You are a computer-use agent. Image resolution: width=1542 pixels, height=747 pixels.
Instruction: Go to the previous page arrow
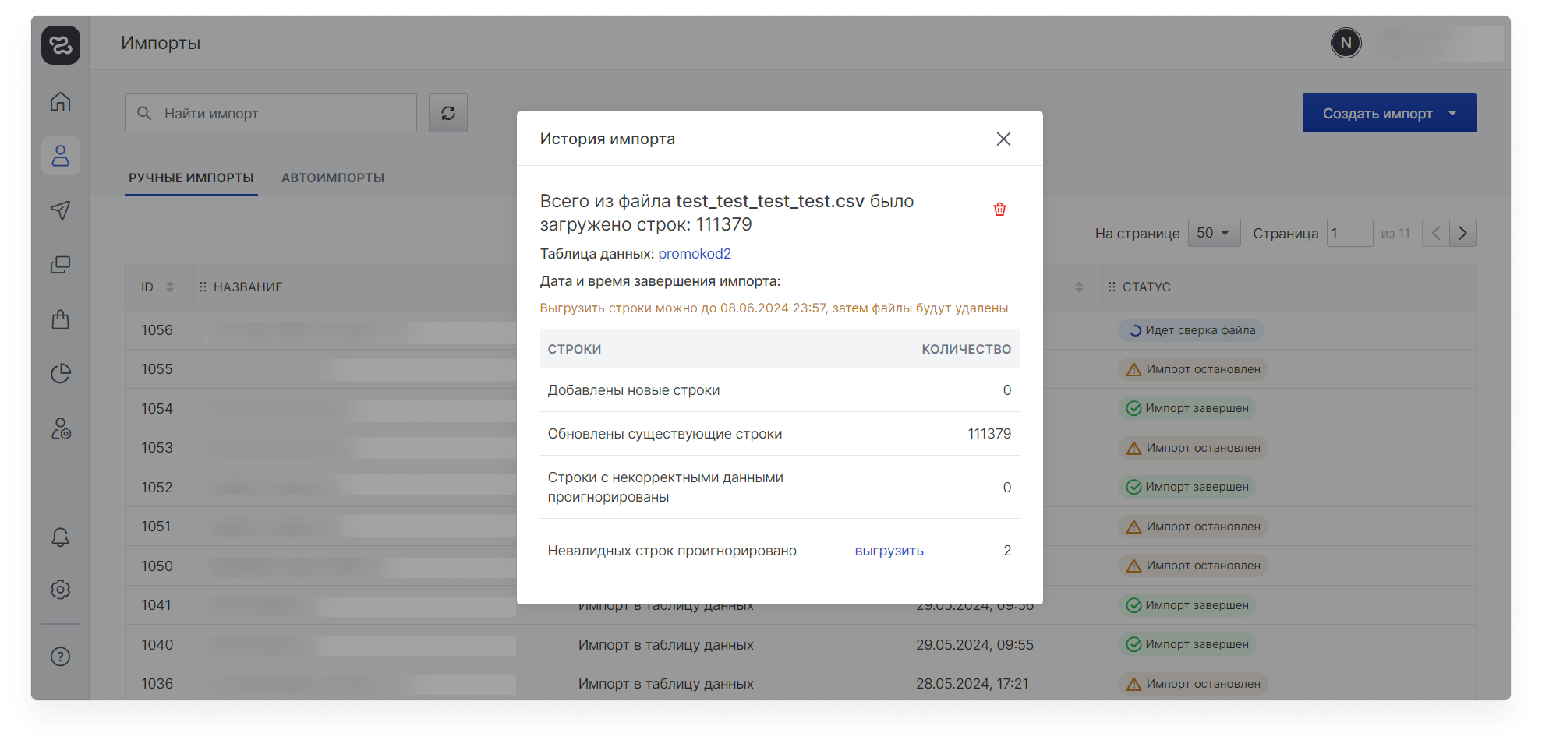click(x=1436, y=234)
